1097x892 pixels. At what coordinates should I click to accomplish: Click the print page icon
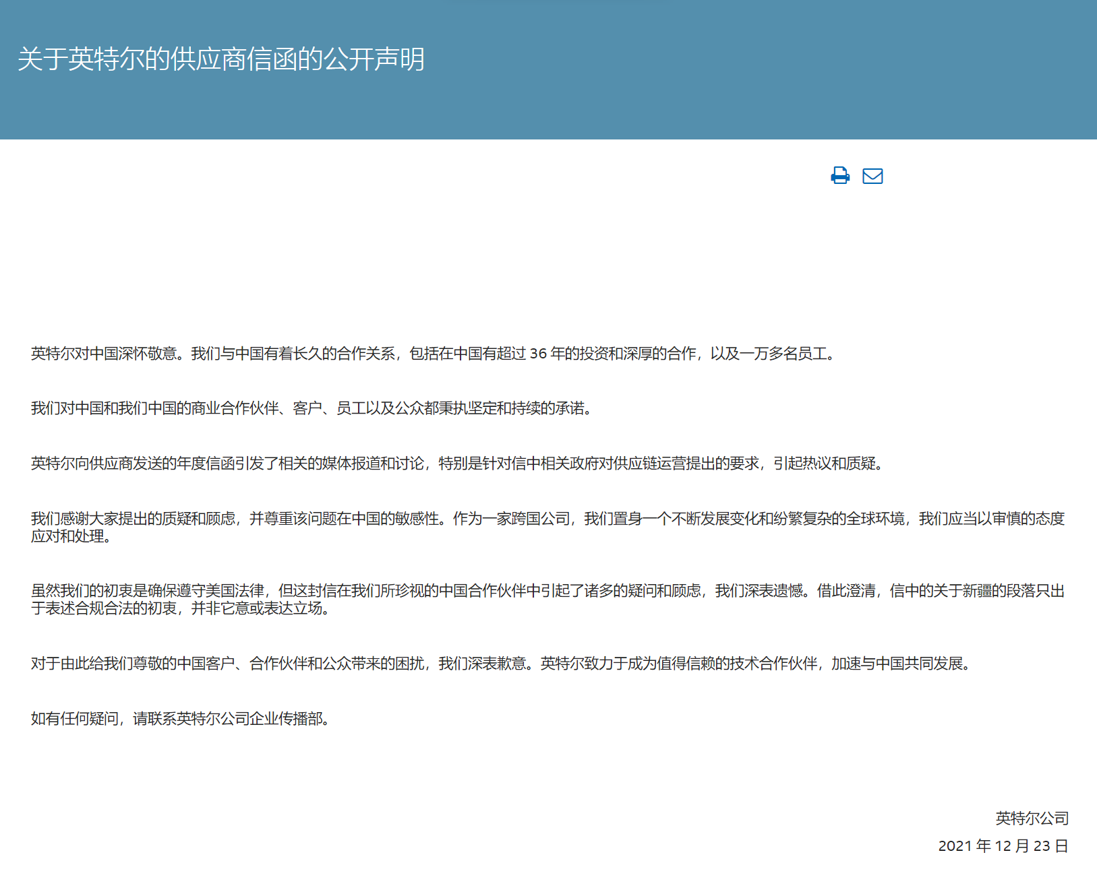point(840,176)
